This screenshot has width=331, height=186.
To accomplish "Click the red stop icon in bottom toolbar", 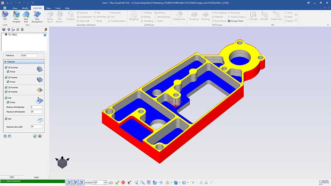I will pyautogui.click(x=123, y=182).
